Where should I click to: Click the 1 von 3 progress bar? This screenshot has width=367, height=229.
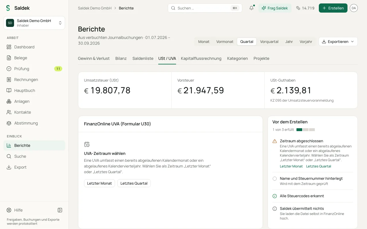pos(306,130)
